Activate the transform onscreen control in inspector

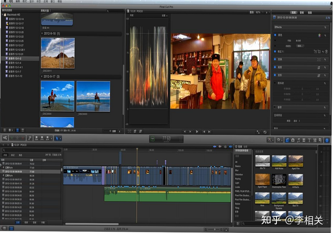319,59
